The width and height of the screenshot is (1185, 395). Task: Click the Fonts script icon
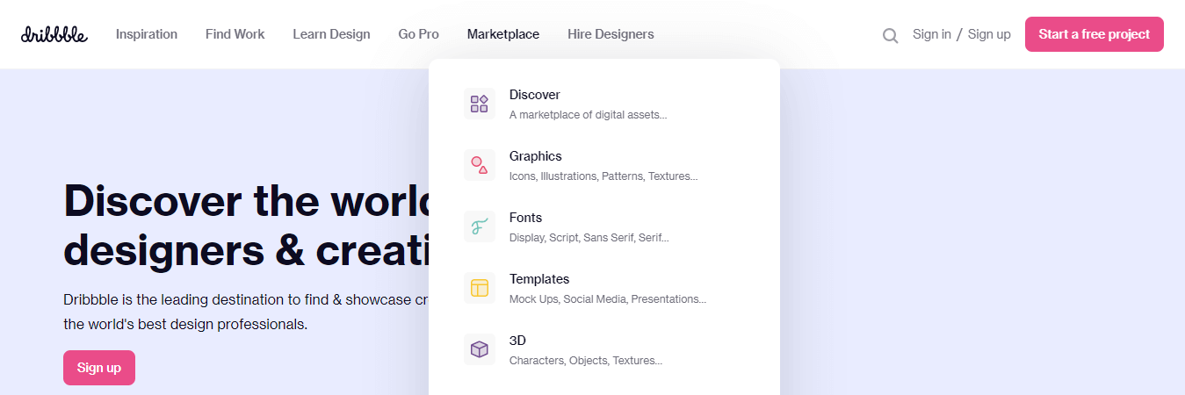click(480, 226)
